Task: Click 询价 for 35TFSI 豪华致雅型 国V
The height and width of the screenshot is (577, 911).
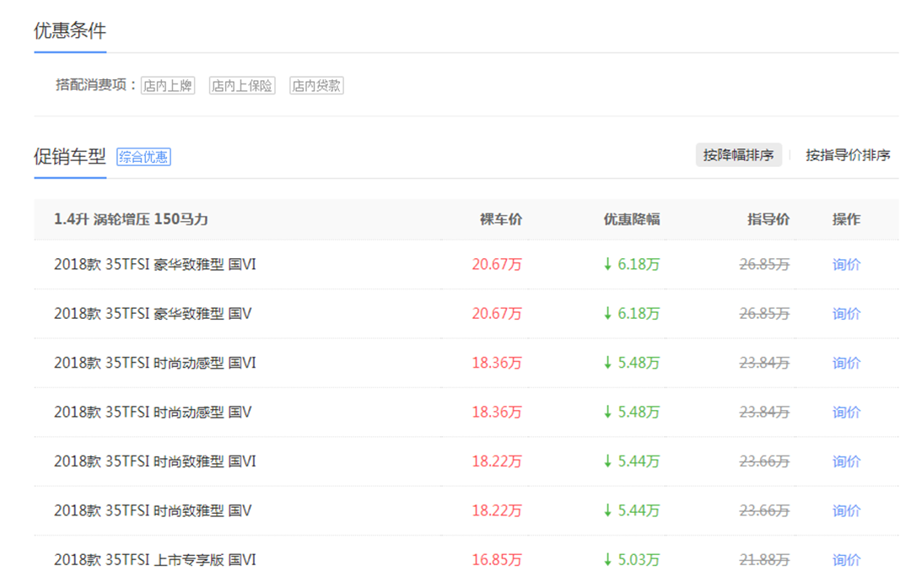Action: (x=846, y=314)
